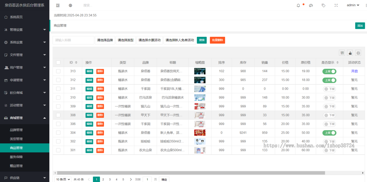
Task: Go to page 2 in pagination
Action: tap(103, 180)
